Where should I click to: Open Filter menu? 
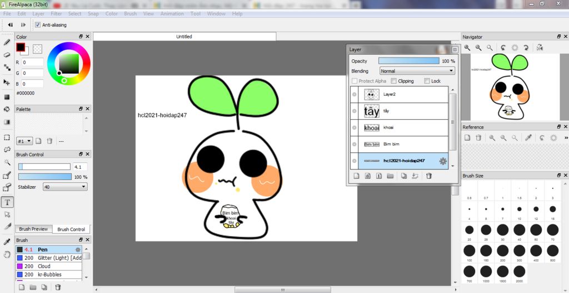click(x=56, y=14)
